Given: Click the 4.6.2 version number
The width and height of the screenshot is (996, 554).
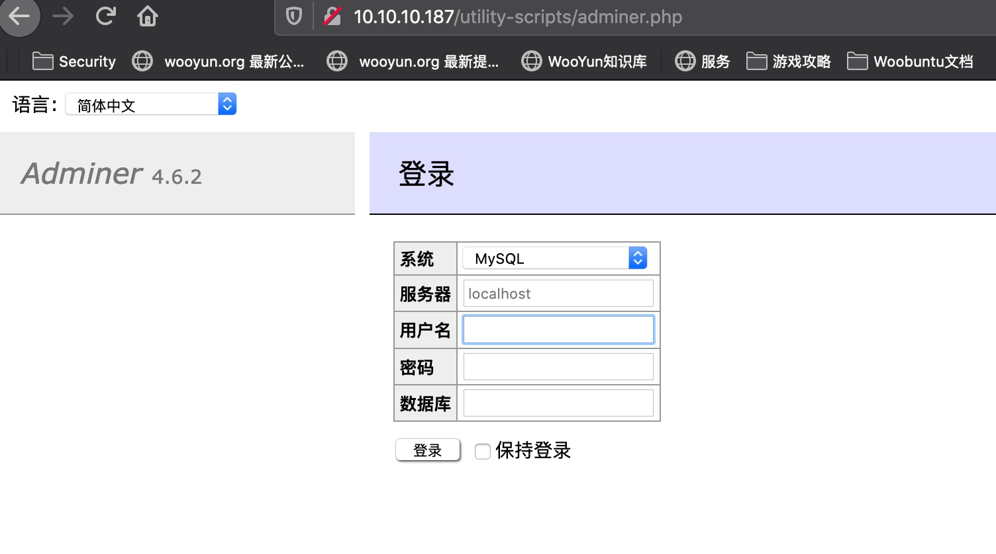Looking at the screenshot, I should 177,177.
